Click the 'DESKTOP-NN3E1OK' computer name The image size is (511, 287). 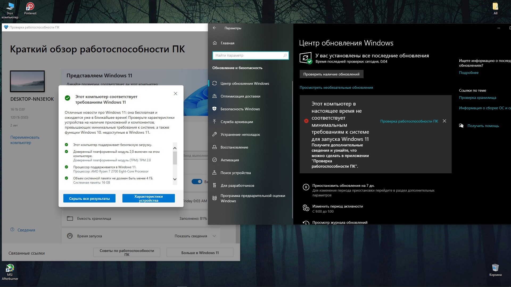pyautogui.click(x=32, y=99)
